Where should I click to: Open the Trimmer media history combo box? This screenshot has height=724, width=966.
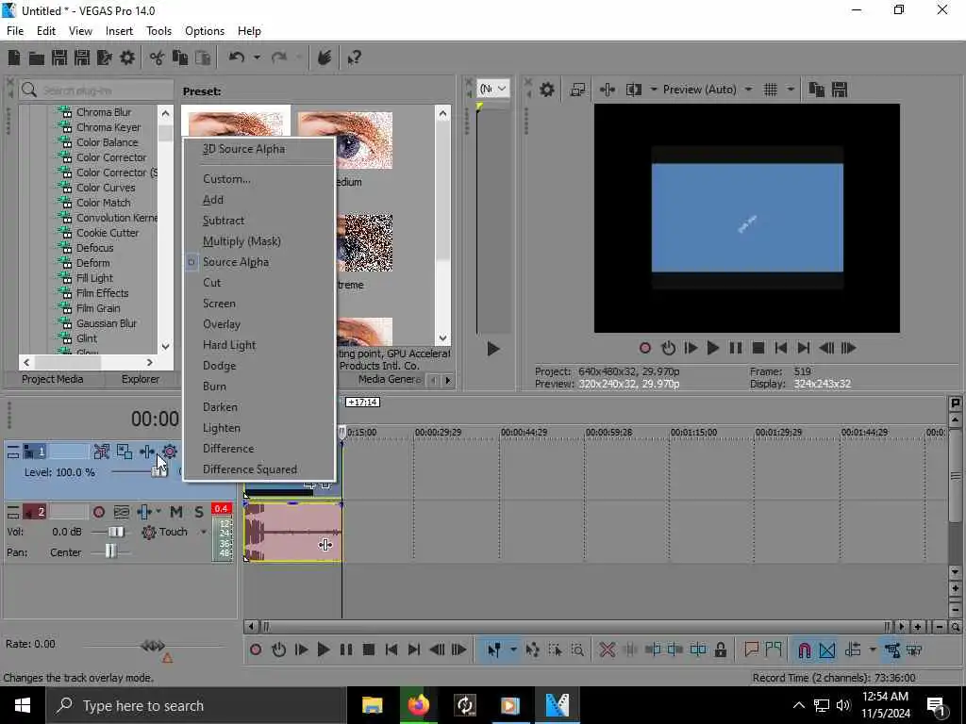pos(493,89)
